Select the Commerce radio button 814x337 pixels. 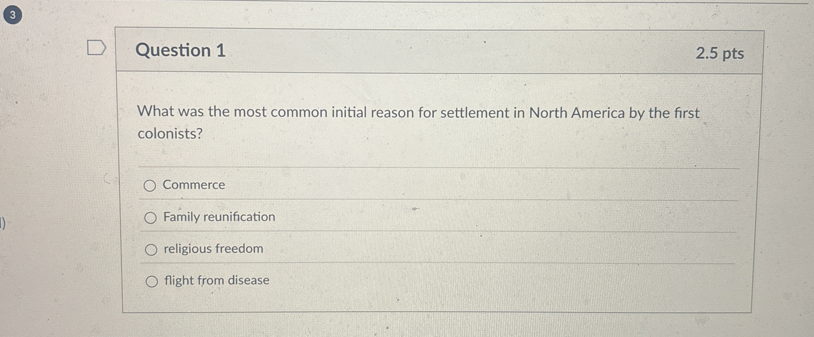pos(151,185)
